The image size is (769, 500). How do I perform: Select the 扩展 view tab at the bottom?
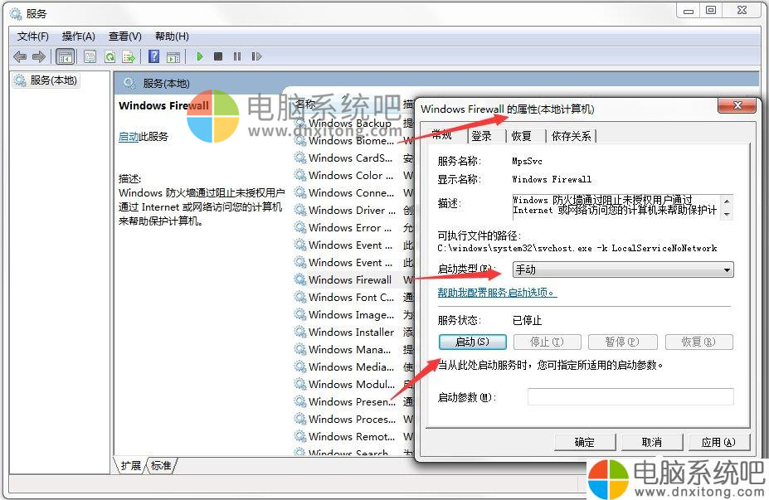point(130,465)
